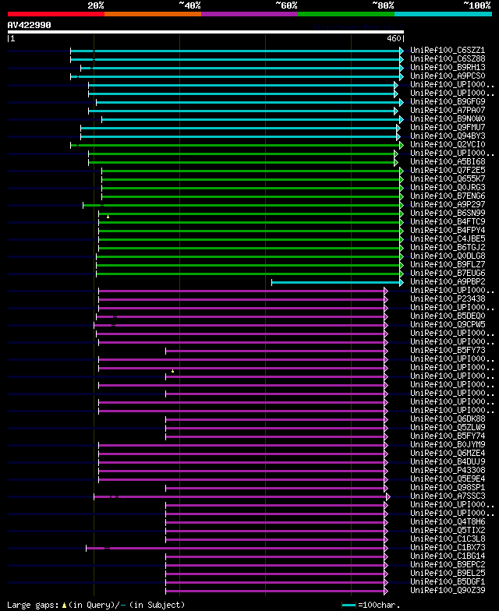The image size is (499, 611).
Task: Click the cyan ~100% legend segment
Action: (443, 14)
